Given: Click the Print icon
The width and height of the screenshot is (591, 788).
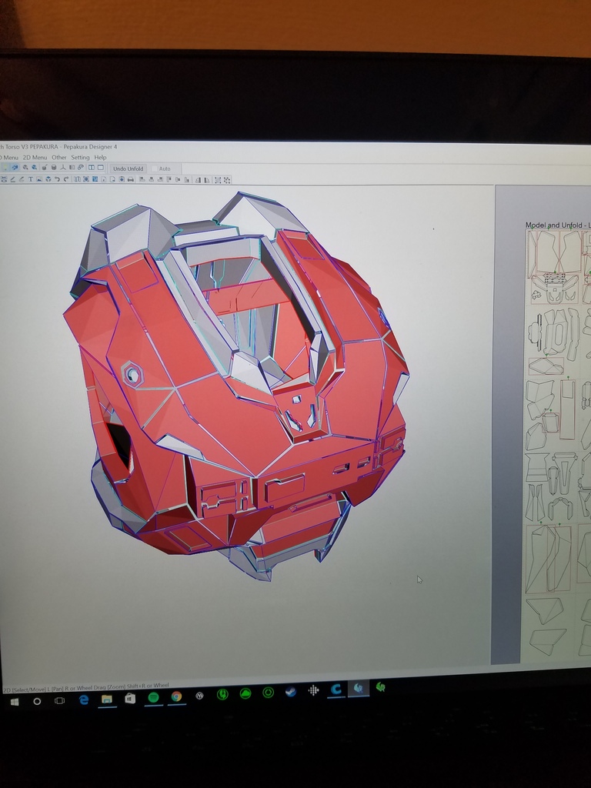Looking at the screenshot, I should tap(131, 179).
